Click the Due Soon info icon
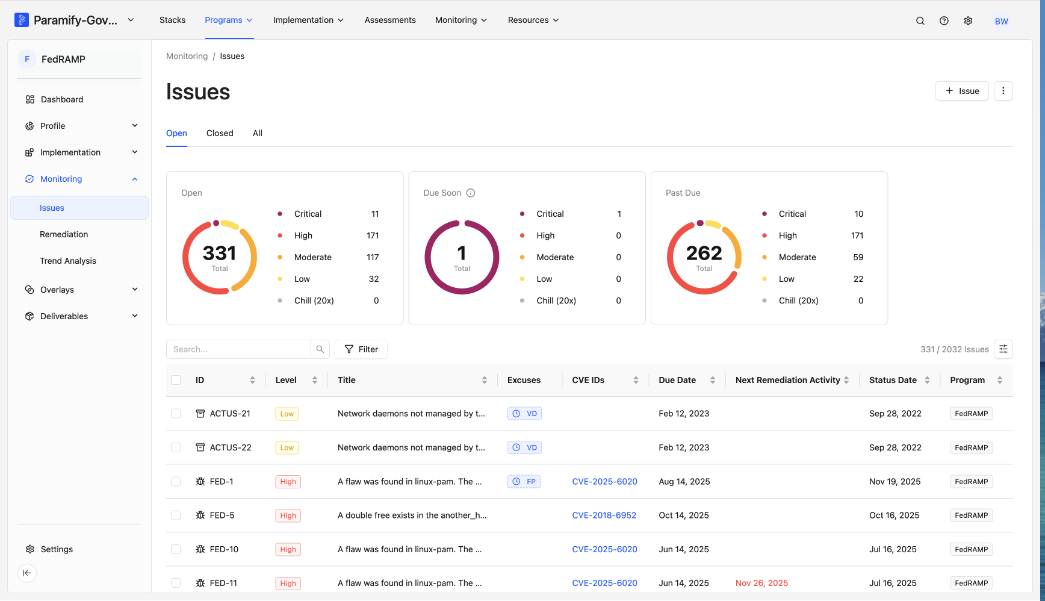Image resolution: width=1045 pixels, height=601 pixels. tap(471, 193)
